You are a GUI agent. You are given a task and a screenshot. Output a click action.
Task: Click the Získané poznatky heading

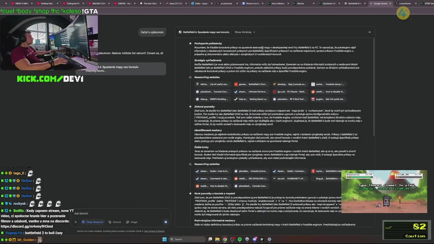[204, 106]
